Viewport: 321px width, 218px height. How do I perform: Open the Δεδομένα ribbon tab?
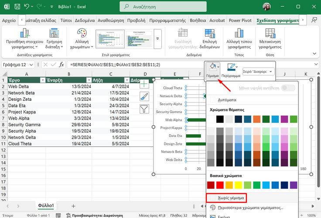pos(85,20)
